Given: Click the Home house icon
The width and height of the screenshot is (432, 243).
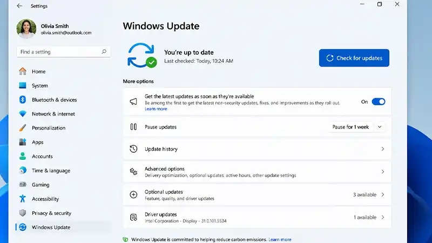Looking at the screenshot, I should coord(23,71).
